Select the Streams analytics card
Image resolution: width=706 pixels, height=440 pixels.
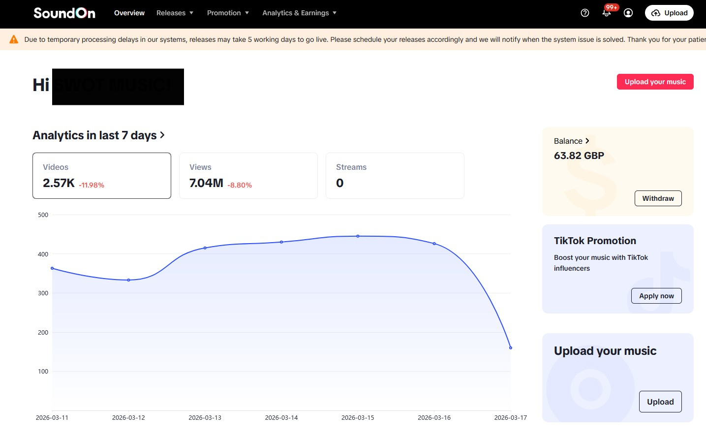click(395, 176)
